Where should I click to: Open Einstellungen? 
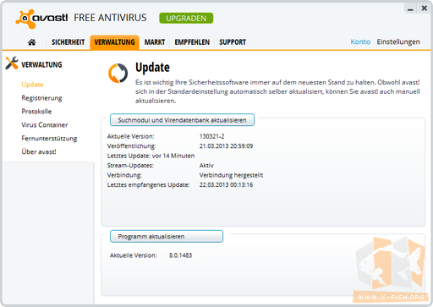click(x=398, y=41)
